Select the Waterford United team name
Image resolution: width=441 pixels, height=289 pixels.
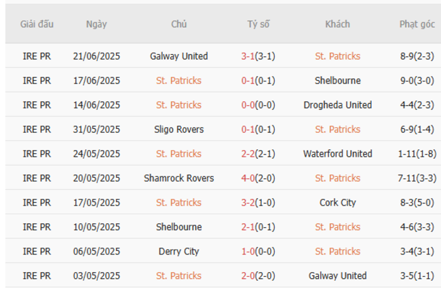pos(337,154)
